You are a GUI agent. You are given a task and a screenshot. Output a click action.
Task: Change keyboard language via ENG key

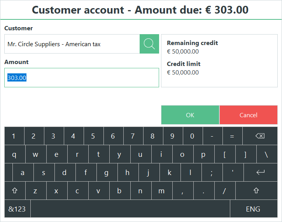tap(253, 209)
